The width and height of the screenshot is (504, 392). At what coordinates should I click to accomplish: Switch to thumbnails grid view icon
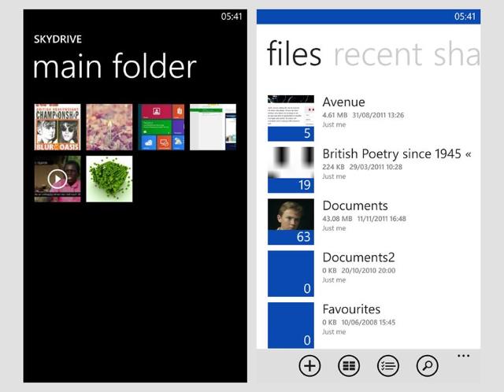pyautogui.click(x=349, y=366)
